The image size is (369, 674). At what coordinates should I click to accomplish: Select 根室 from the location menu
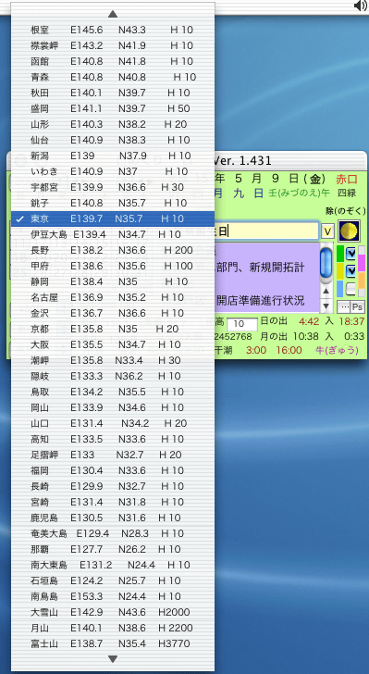113,30
